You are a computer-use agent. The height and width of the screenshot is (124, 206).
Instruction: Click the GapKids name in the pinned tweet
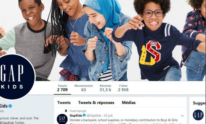pyautogui.click(x=76, y=115)
